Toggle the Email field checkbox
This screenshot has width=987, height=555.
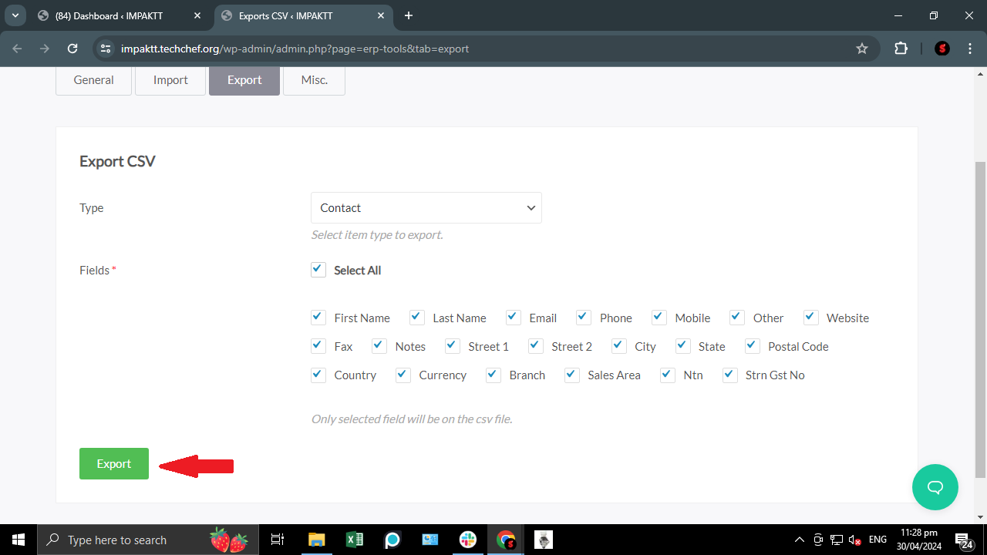(x=514, y=318)
